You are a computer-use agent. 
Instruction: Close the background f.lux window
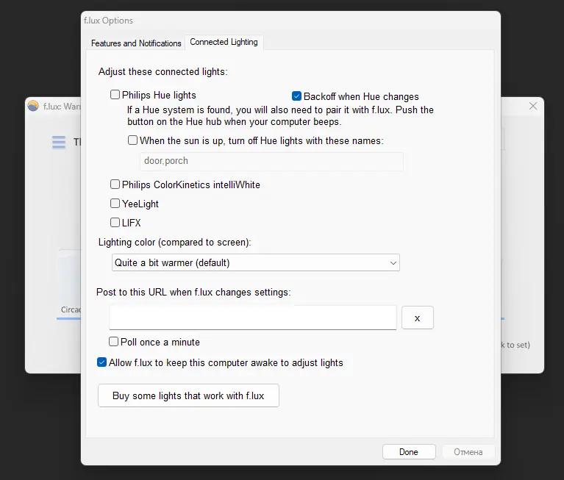[x=533, y=107]
